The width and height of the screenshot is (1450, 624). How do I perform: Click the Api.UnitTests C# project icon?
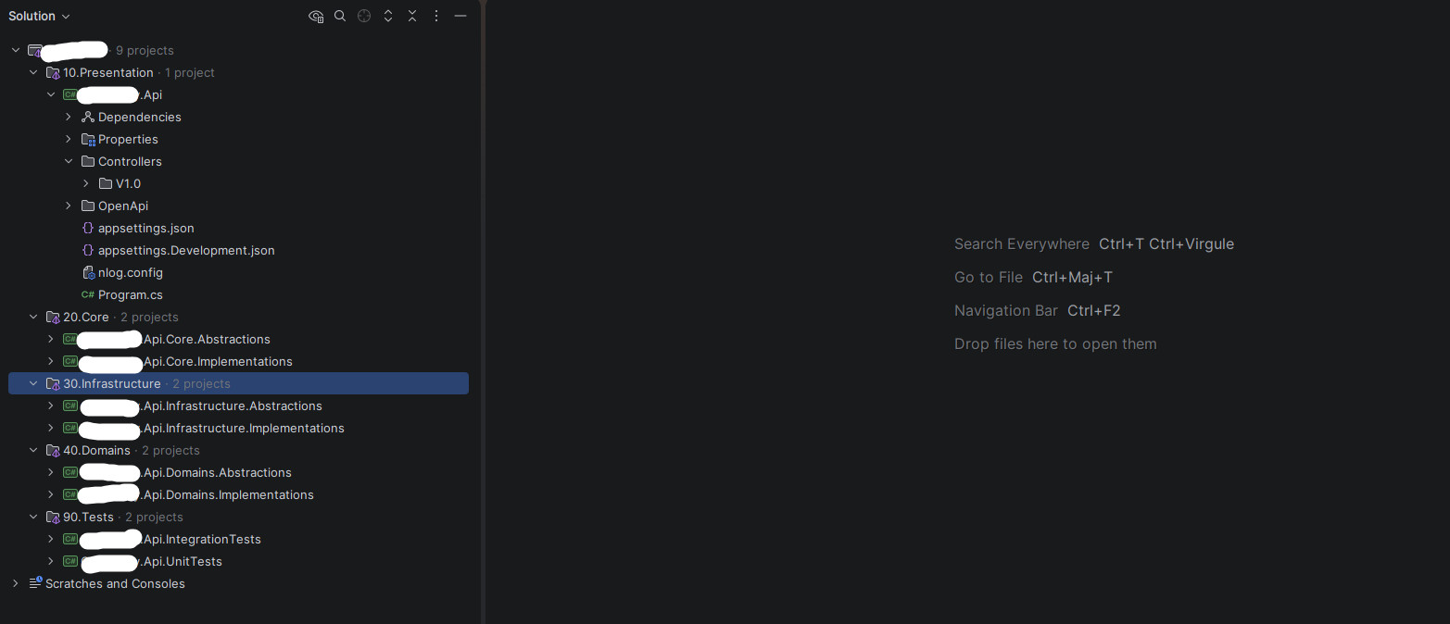[x=70, y=561]
